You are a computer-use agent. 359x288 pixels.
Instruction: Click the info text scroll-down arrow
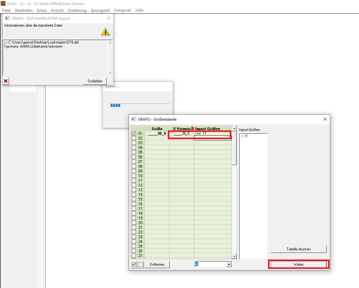pyautogui.click(x=110, y=73)
